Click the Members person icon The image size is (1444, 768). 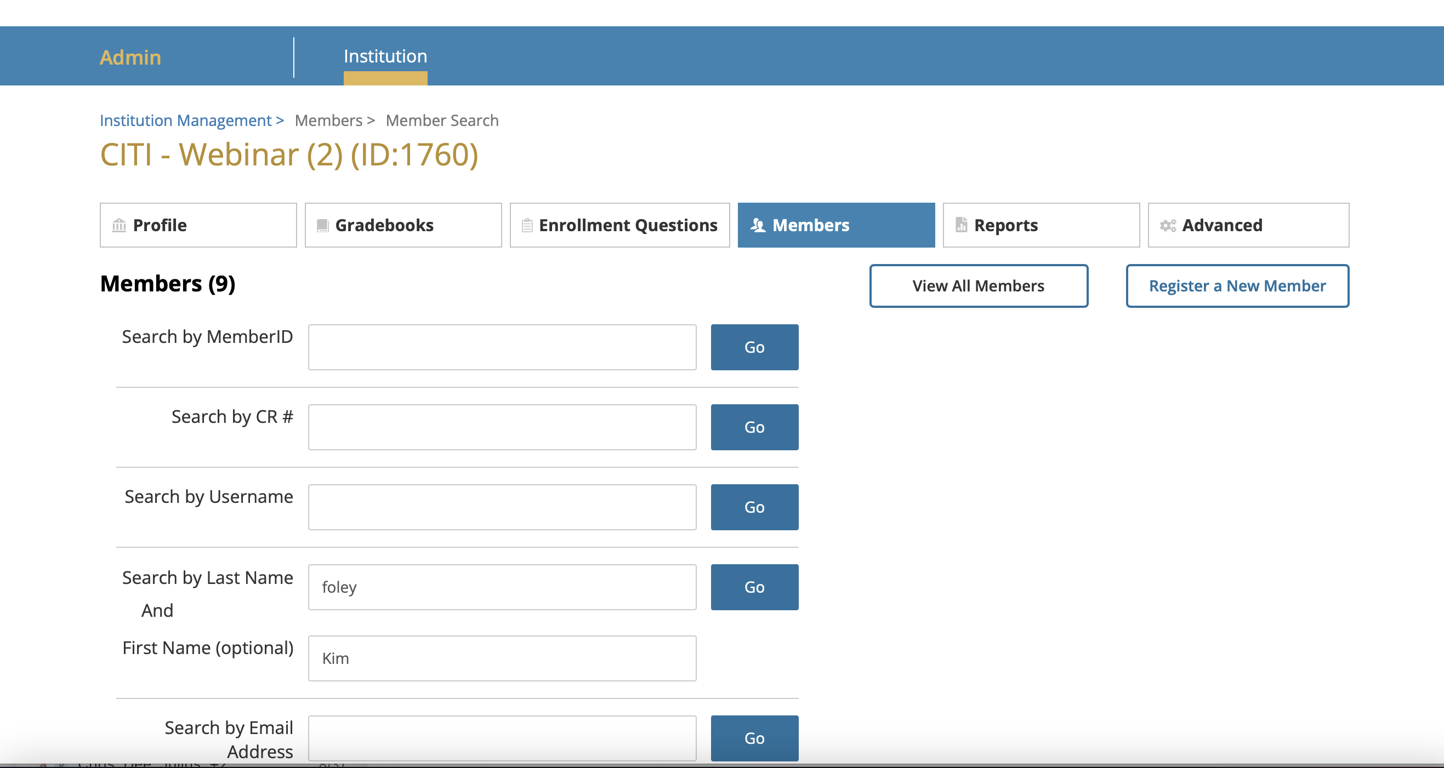[758, 225]
